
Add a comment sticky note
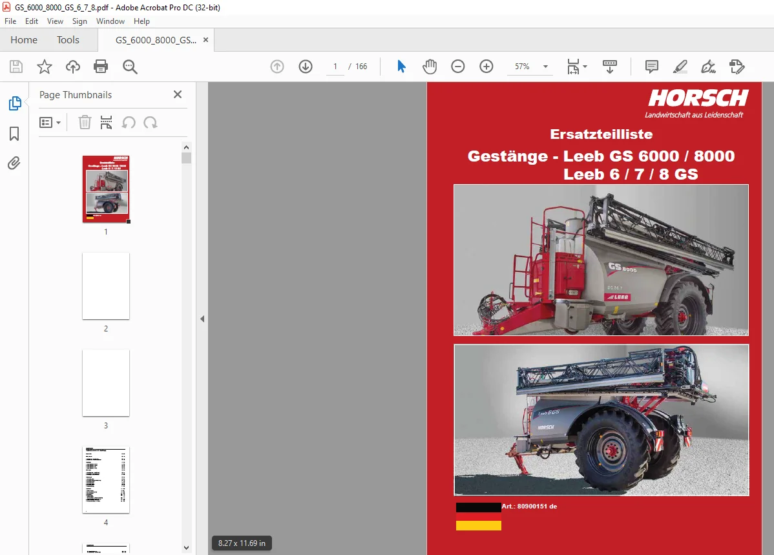[x=652, y=66]
